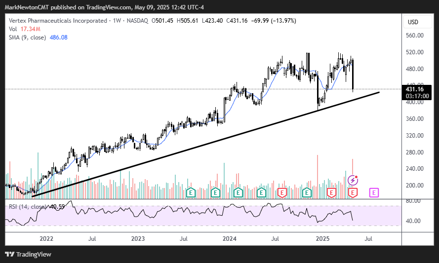Click the SMA value 486.08
439x263 pixels.
[x=58, y=38]
